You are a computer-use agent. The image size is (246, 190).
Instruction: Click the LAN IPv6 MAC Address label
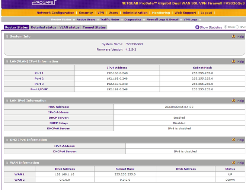[59, 107]
